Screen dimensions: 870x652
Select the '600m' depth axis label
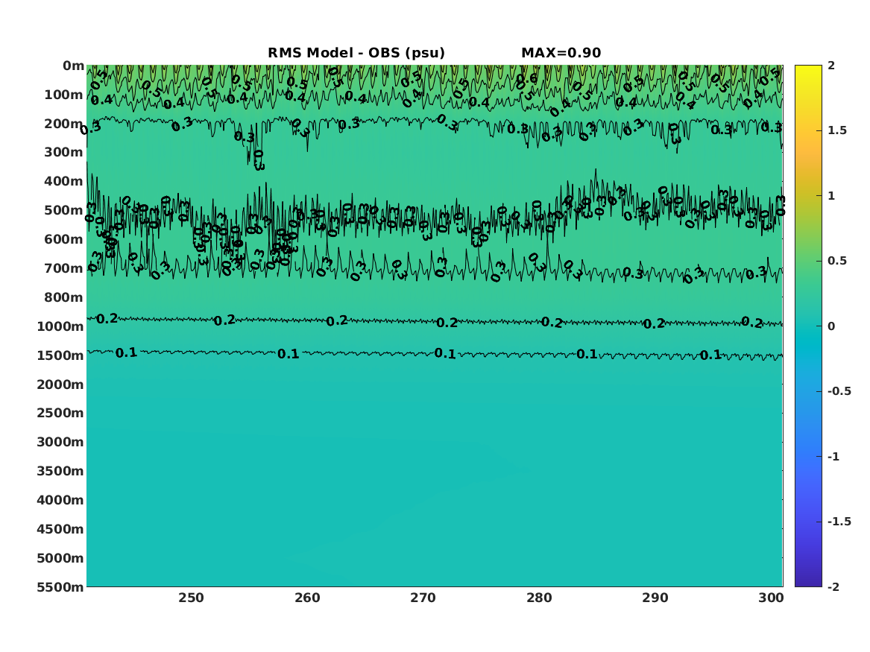point(64,239)
